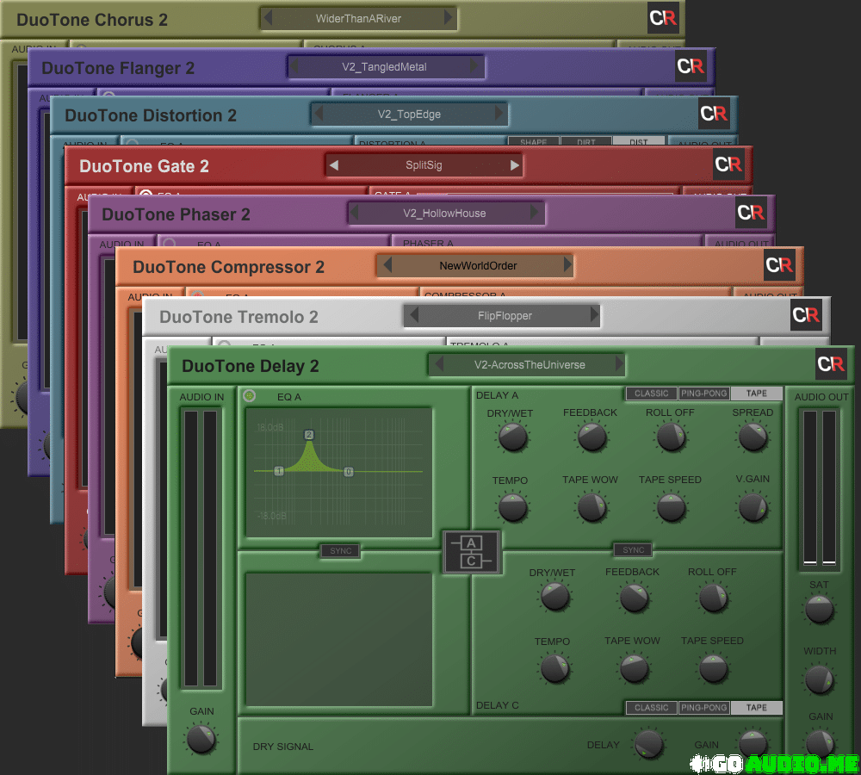Toggle the delay SYNC button between Delay A and C

[633, 549]
